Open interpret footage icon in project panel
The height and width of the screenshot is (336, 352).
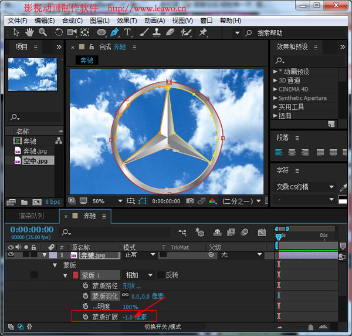coord(11,202)
